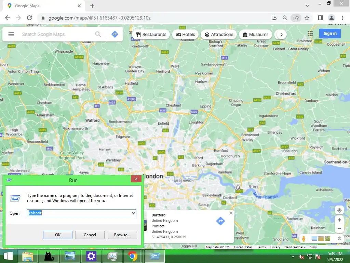Filter map by Restaurants
The image size is (350, 263).
[151, 35]
